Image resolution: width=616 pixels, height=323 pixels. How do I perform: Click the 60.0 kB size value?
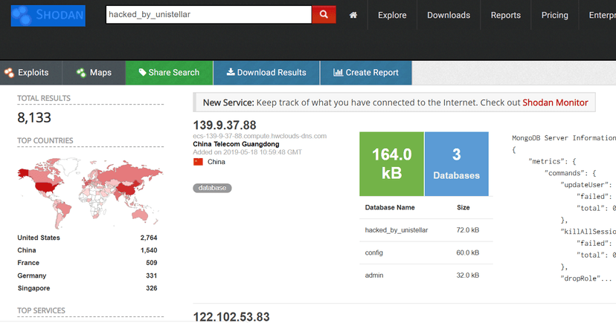click(x=467, y=253)
